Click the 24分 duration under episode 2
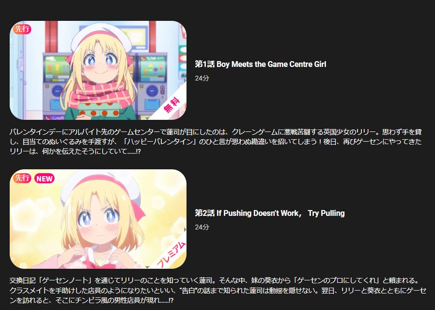The image size is (435, 310). (x=202, y=227)
